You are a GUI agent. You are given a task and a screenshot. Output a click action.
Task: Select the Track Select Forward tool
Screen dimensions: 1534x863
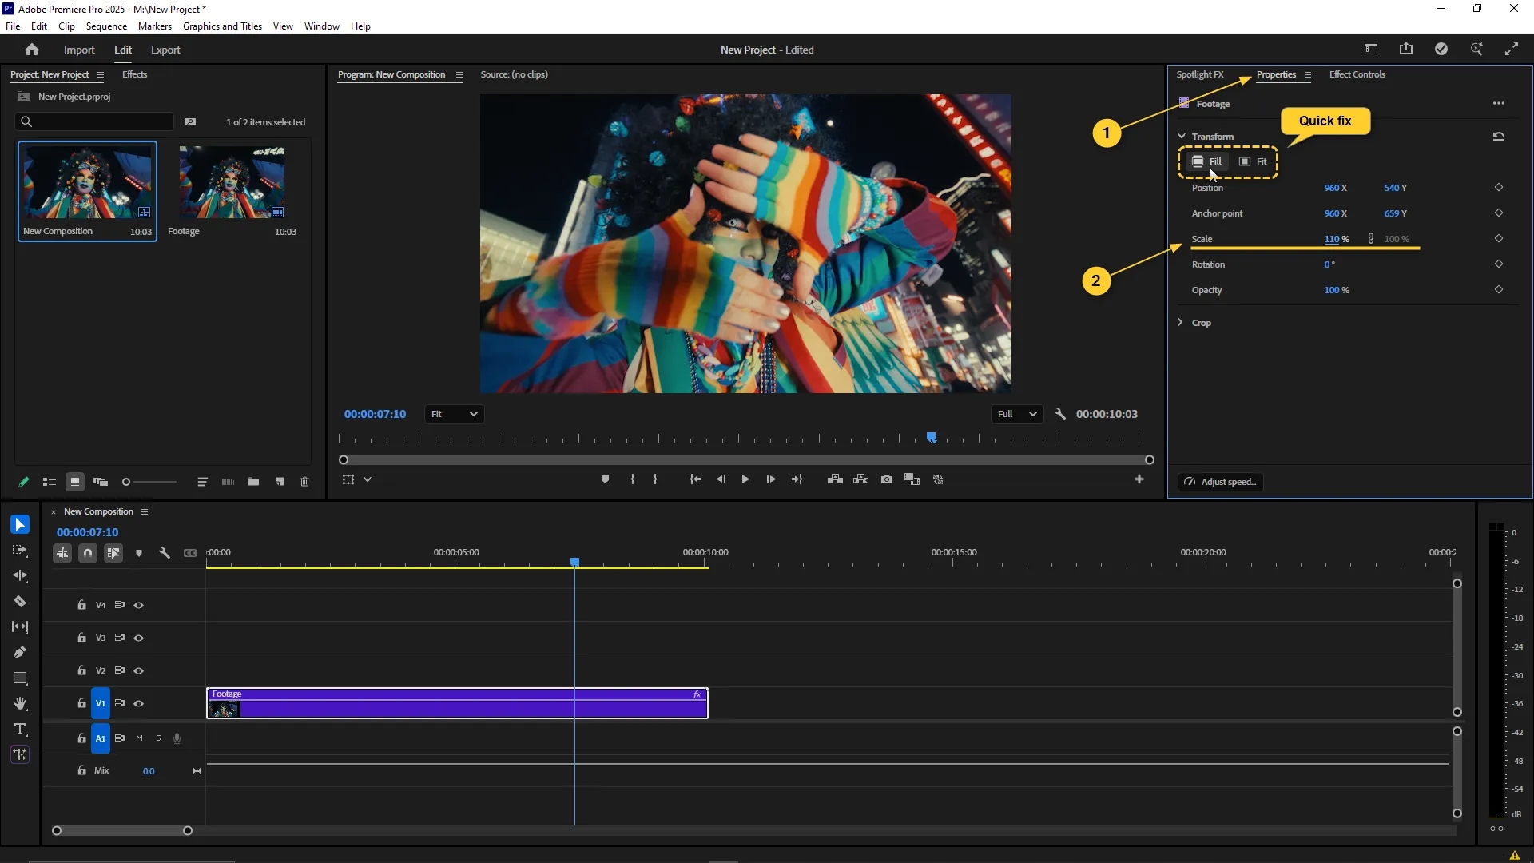[20, 551]
